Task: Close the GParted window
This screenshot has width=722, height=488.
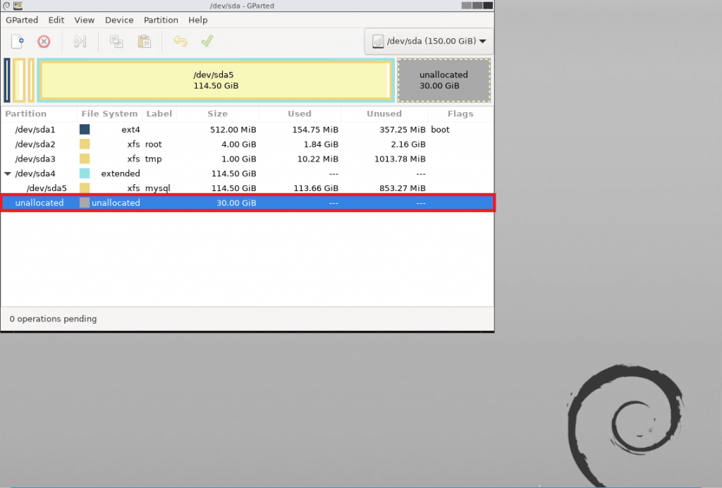Action: point(488,6)
